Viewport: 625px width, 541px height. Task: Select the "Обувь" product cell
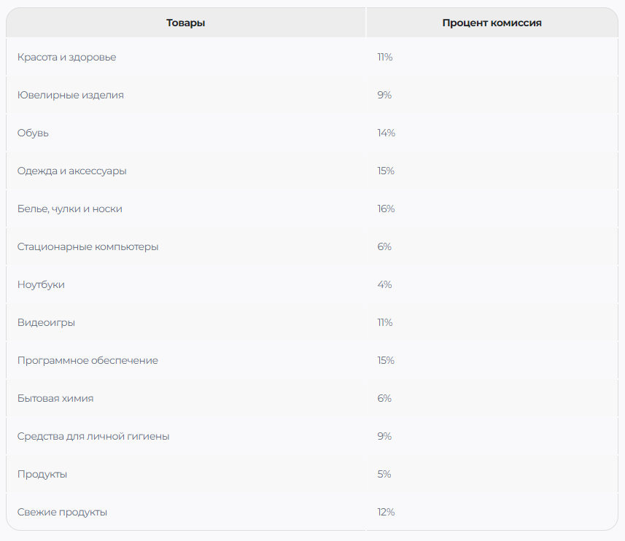(x=34, y=133)
